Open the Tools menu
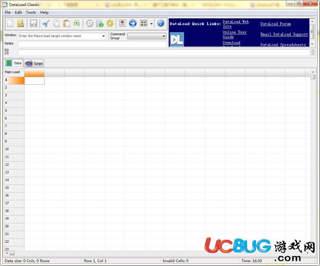320x266 pixels. [x=31, y=12]
